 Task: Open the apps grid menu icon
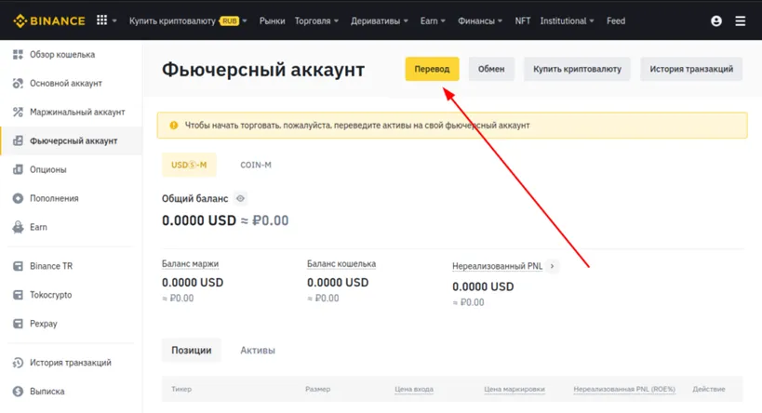102,20
